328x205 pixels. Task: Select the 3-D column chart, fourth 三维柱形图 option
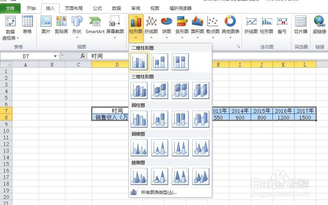point(201,90)
